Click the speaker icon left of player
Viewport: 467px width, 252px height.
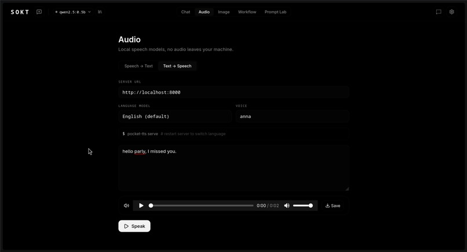(126, 205)
